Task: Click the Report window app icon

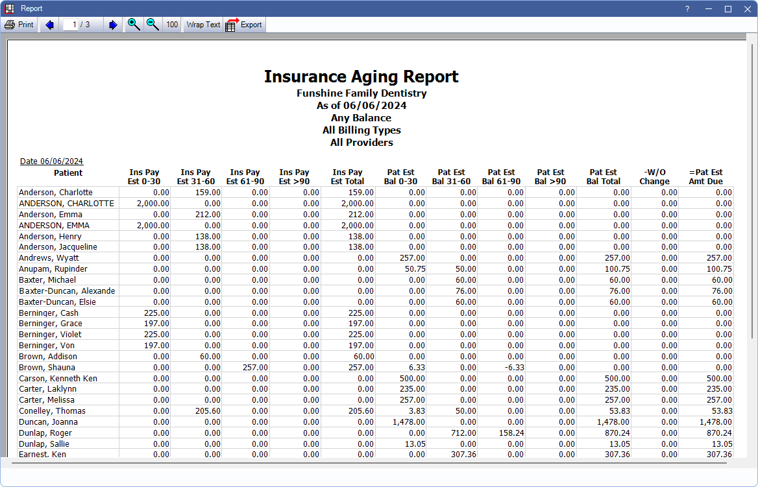Action: coord(9,8)
